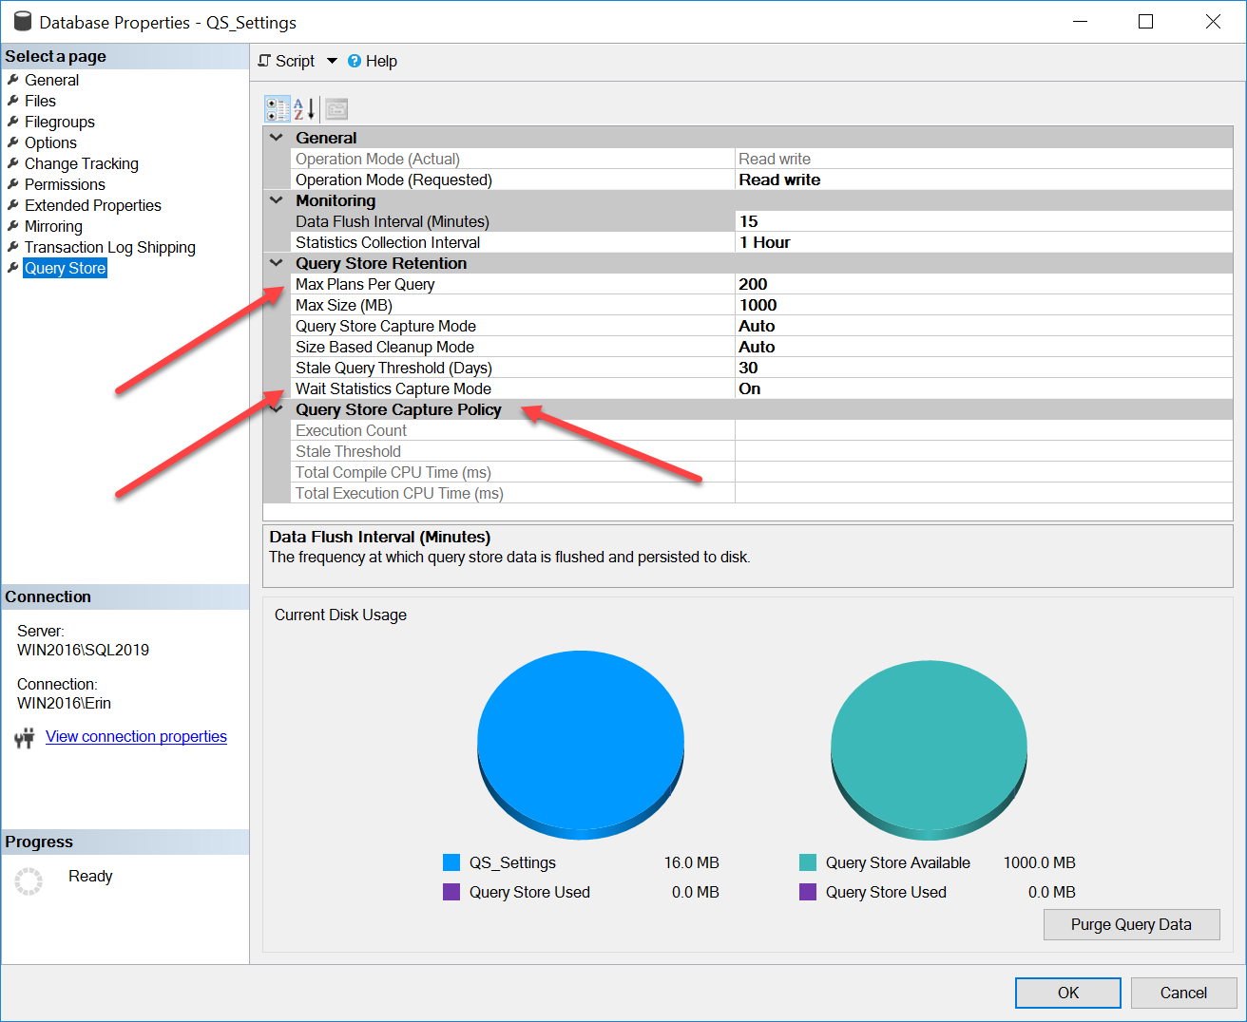Click wrench icon next to General page
Screen dimensions: 1247x1022
click(13, 80)
